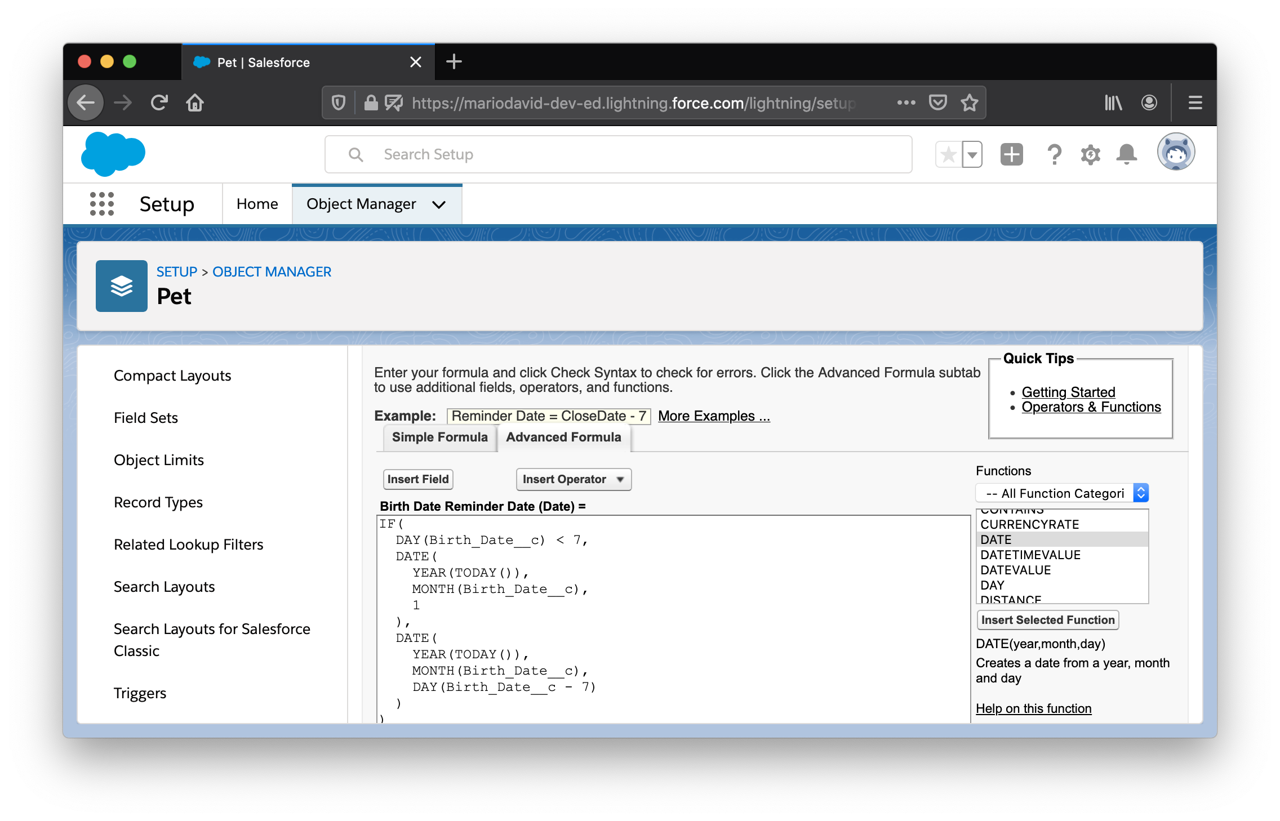
Task: Open the All Function Categories dropdown
Action: coord(1061,493)
